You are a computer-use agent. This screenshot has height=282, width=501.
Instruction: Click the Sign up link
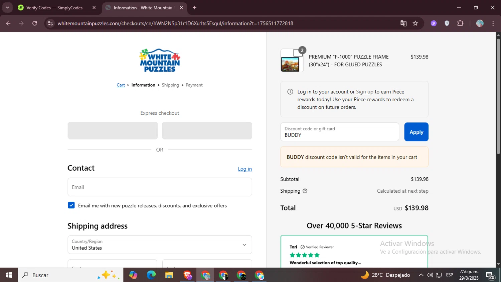pyautogui.click(x=364, y=92)
